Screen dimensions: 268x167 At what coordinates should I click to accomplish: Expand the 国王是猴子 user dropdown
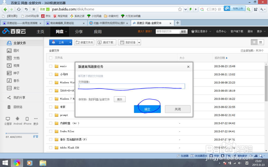(201, 32)
